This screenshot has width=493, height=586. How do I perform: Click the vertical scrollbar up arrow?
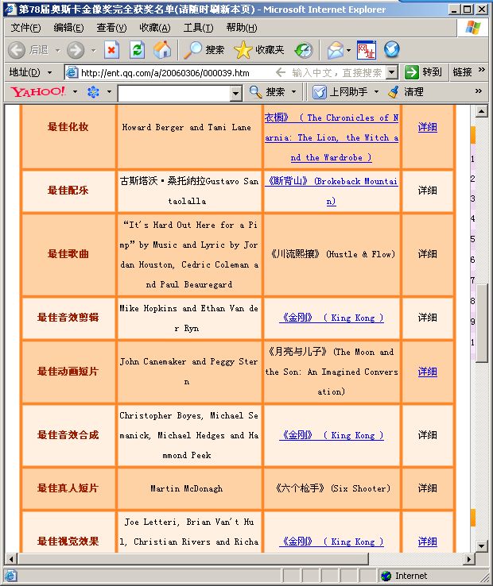(481, 111)
